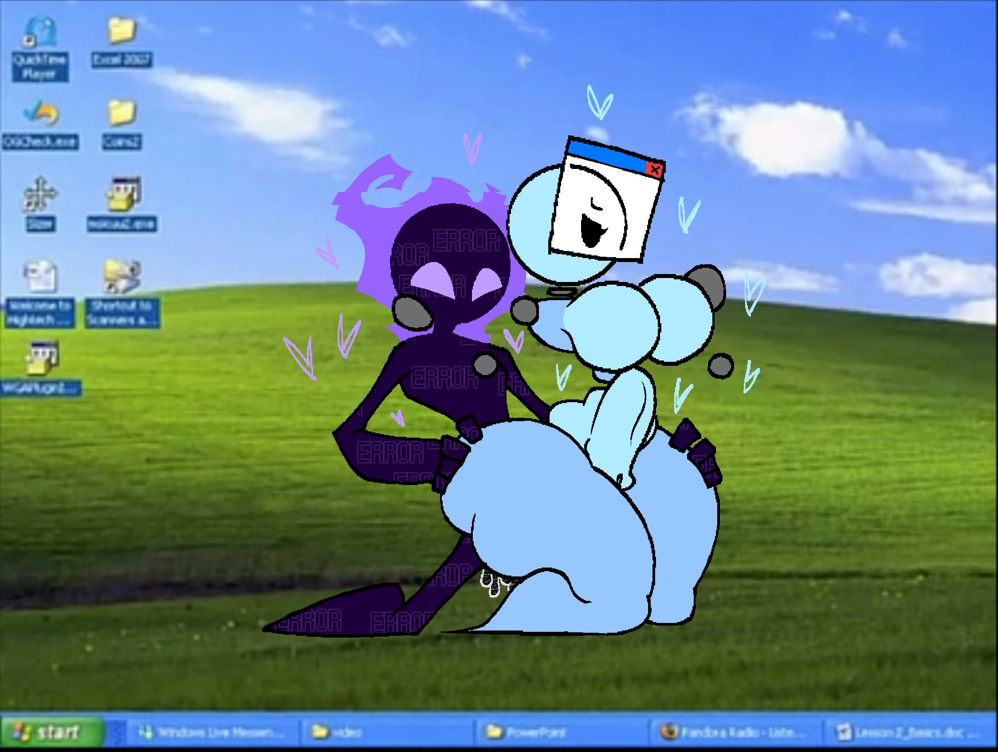Open the Shortcut to Scanners icon

[122, 276]
